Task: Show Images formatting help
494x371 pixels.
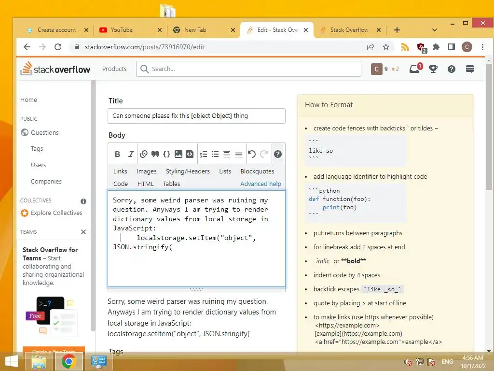Action: (x=147, y=171)
